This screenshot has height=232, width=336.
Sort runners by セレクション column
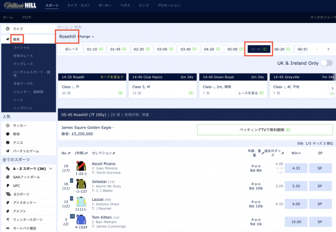103,153
